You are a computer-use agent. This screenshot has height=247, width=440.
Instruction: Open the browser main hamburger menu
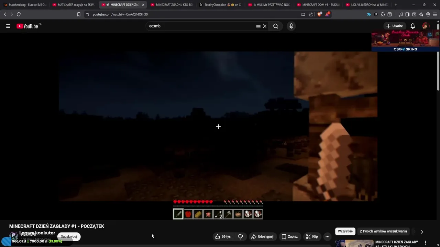(435, 14)
